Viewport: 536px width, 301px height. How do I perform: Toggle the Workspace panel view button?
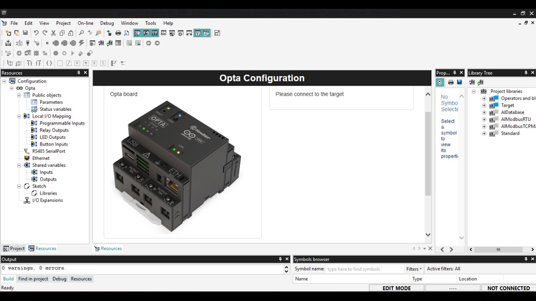point(137,33)
